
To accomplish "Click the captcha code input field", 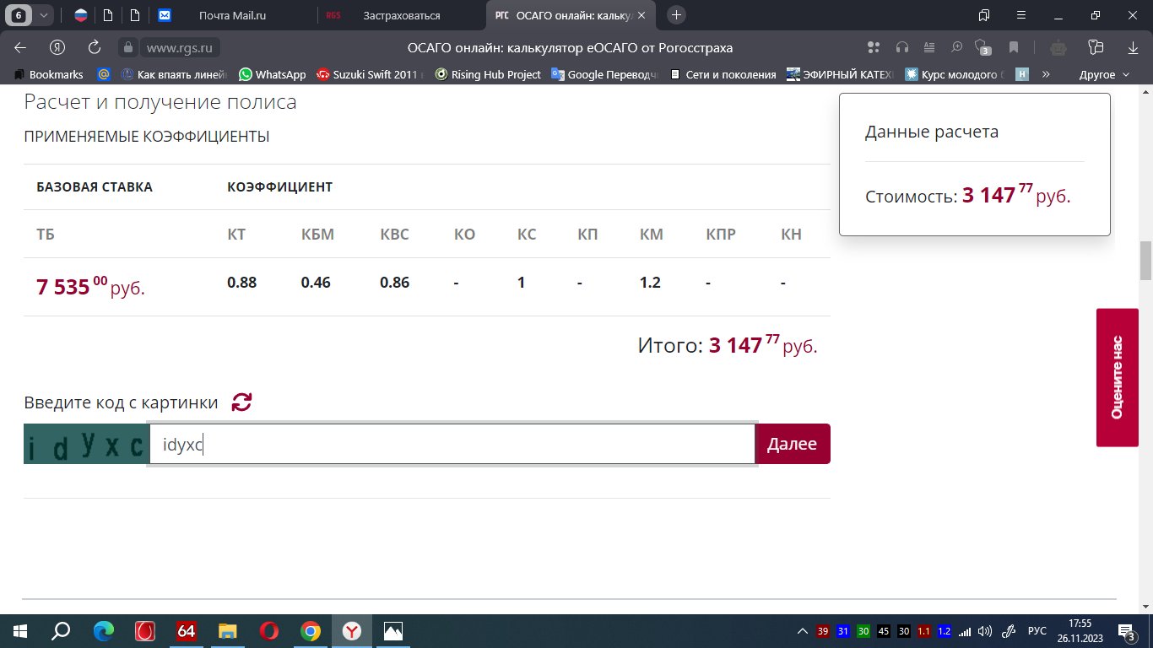I will [x=452, y=444].
